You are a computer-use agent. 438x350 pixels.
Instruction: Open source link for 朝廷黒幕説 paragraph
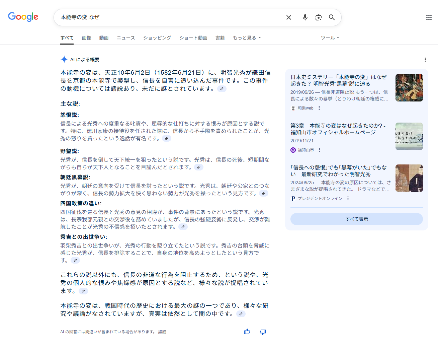[264, 193]
